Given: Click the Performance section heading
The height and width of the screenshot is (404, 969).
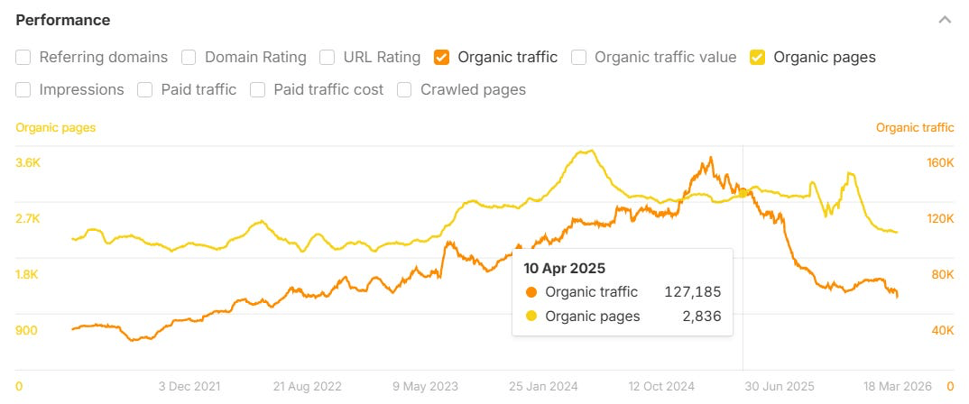Looking at the screenshot, I should (x=63, y=20).
